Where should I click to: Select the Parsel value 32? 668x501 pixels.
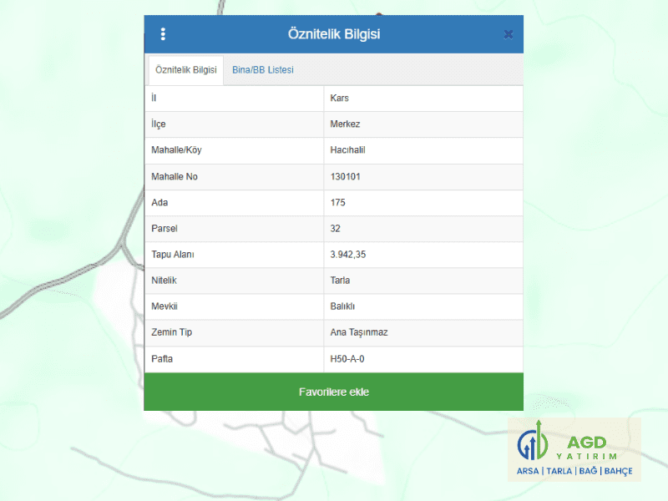point(336,229)
